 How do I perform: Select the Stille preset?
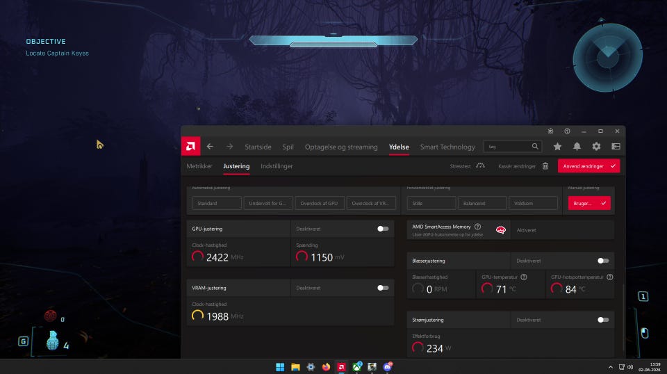tap(431, 204)
